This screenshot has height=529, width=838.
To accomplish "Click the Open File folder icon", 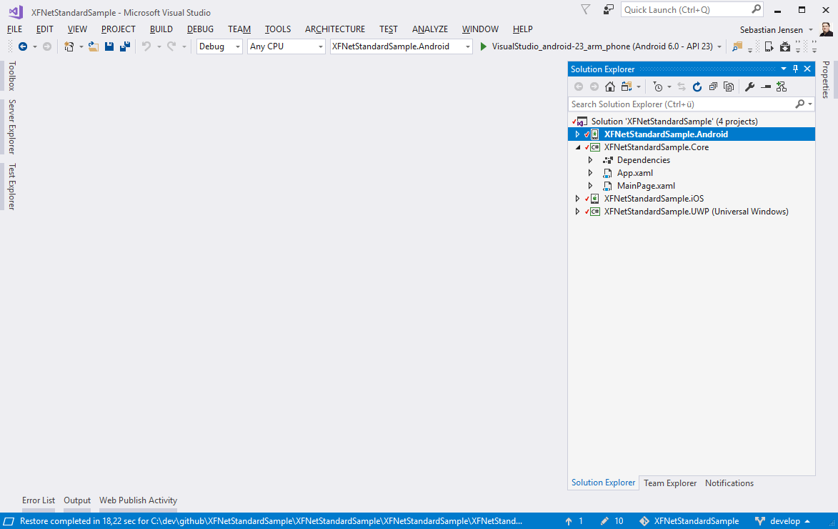I will (x=93, y=46).
